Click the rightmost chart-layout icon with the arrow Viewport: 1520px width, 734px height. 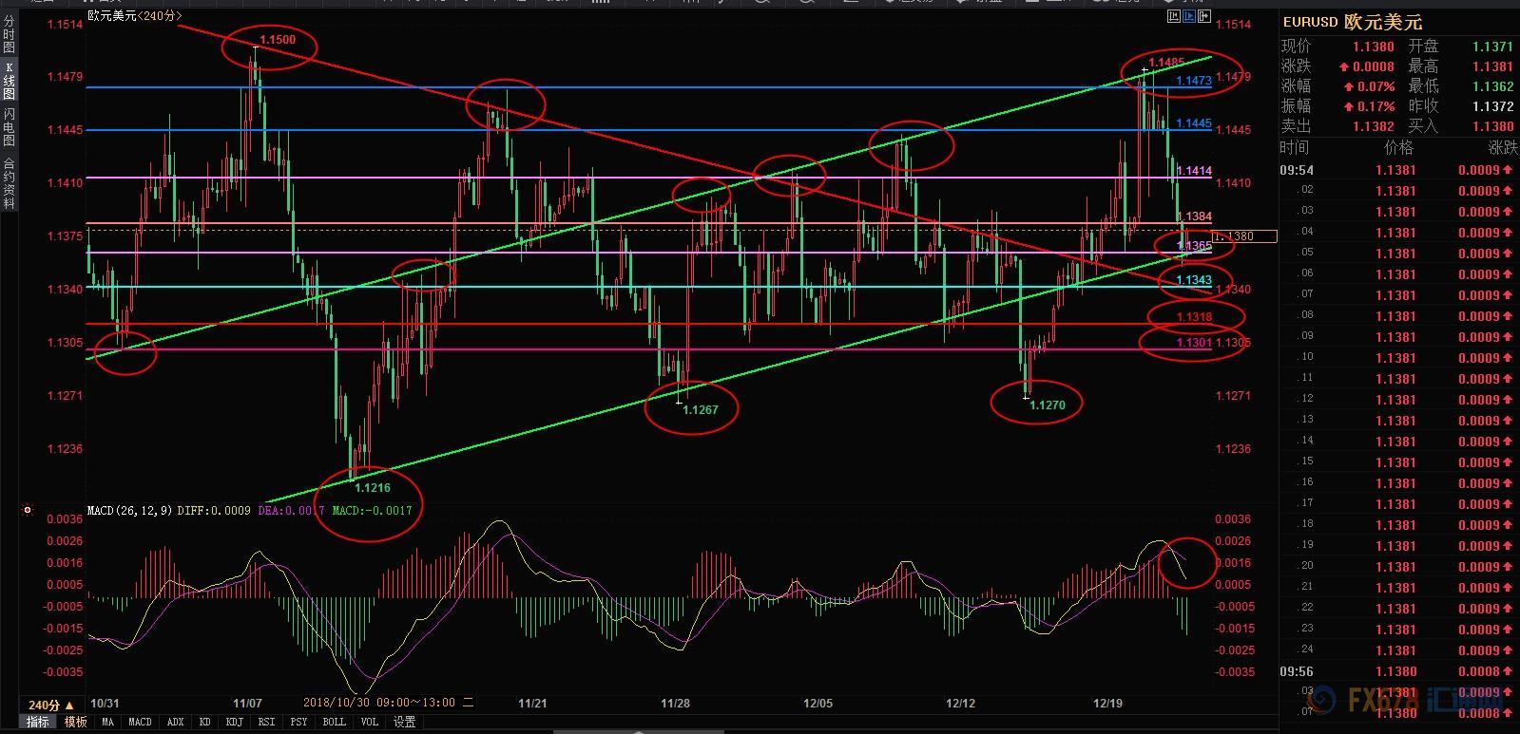point(1203,15)
